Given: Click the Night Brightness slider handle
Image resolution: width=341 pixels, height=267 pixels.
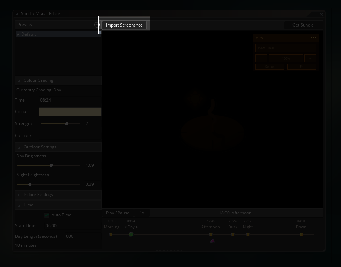Looking at the screenshot, I should pos(30,184).
